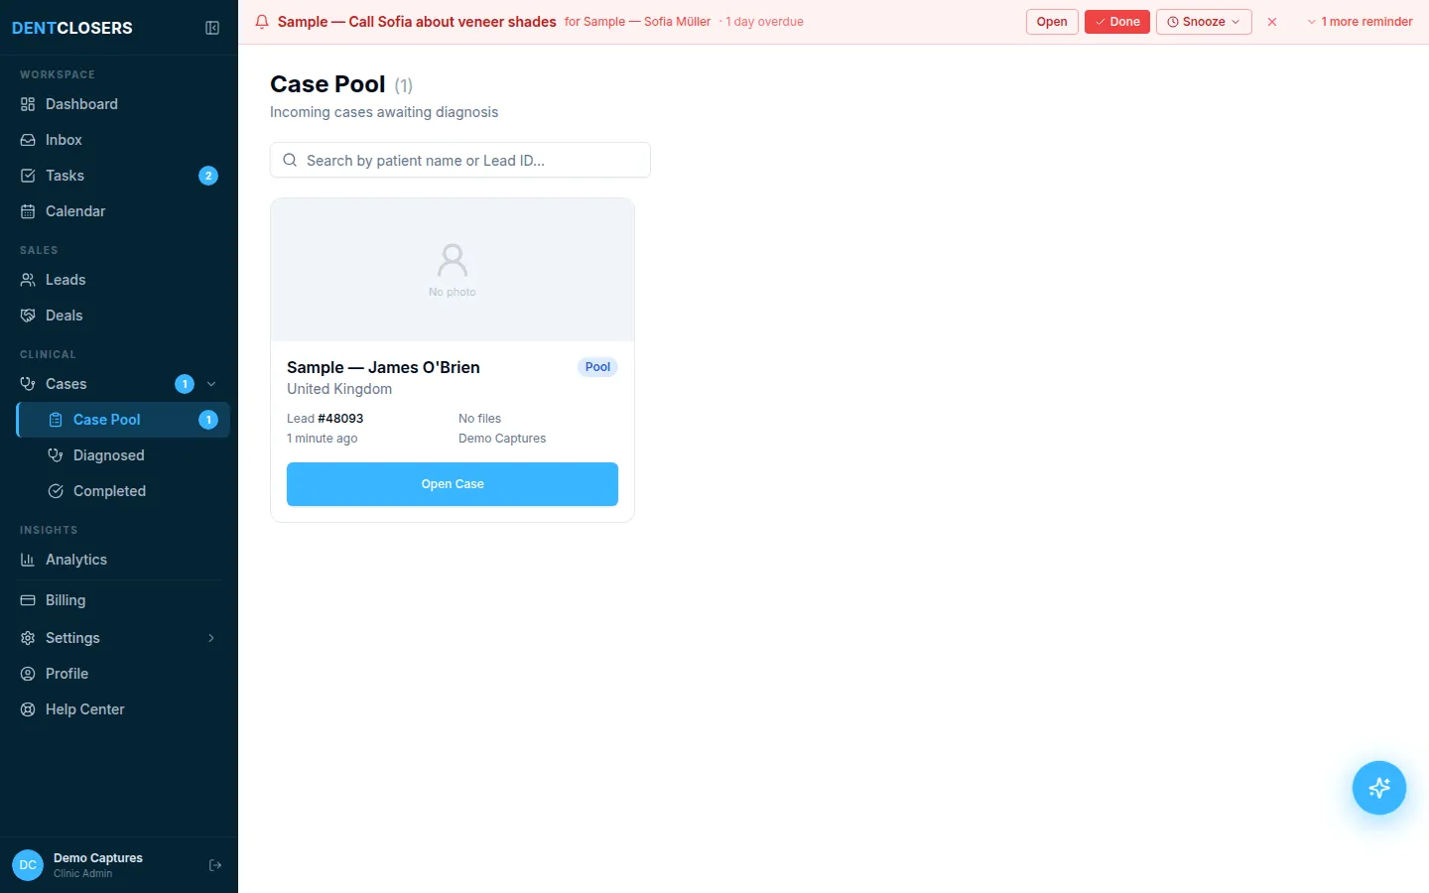Go to Inbox in the sidebar
Screen dimensions: 1429x893
pos(119,140)
